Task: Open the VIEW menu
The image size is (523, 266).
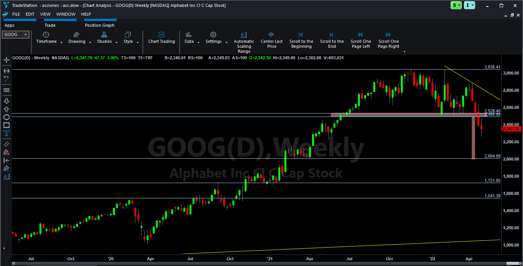Action: (x=45, y=14)
